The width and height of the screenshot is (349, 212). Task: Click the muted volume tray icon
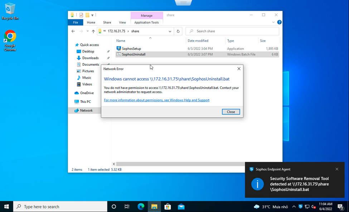(x=314, y=207)
